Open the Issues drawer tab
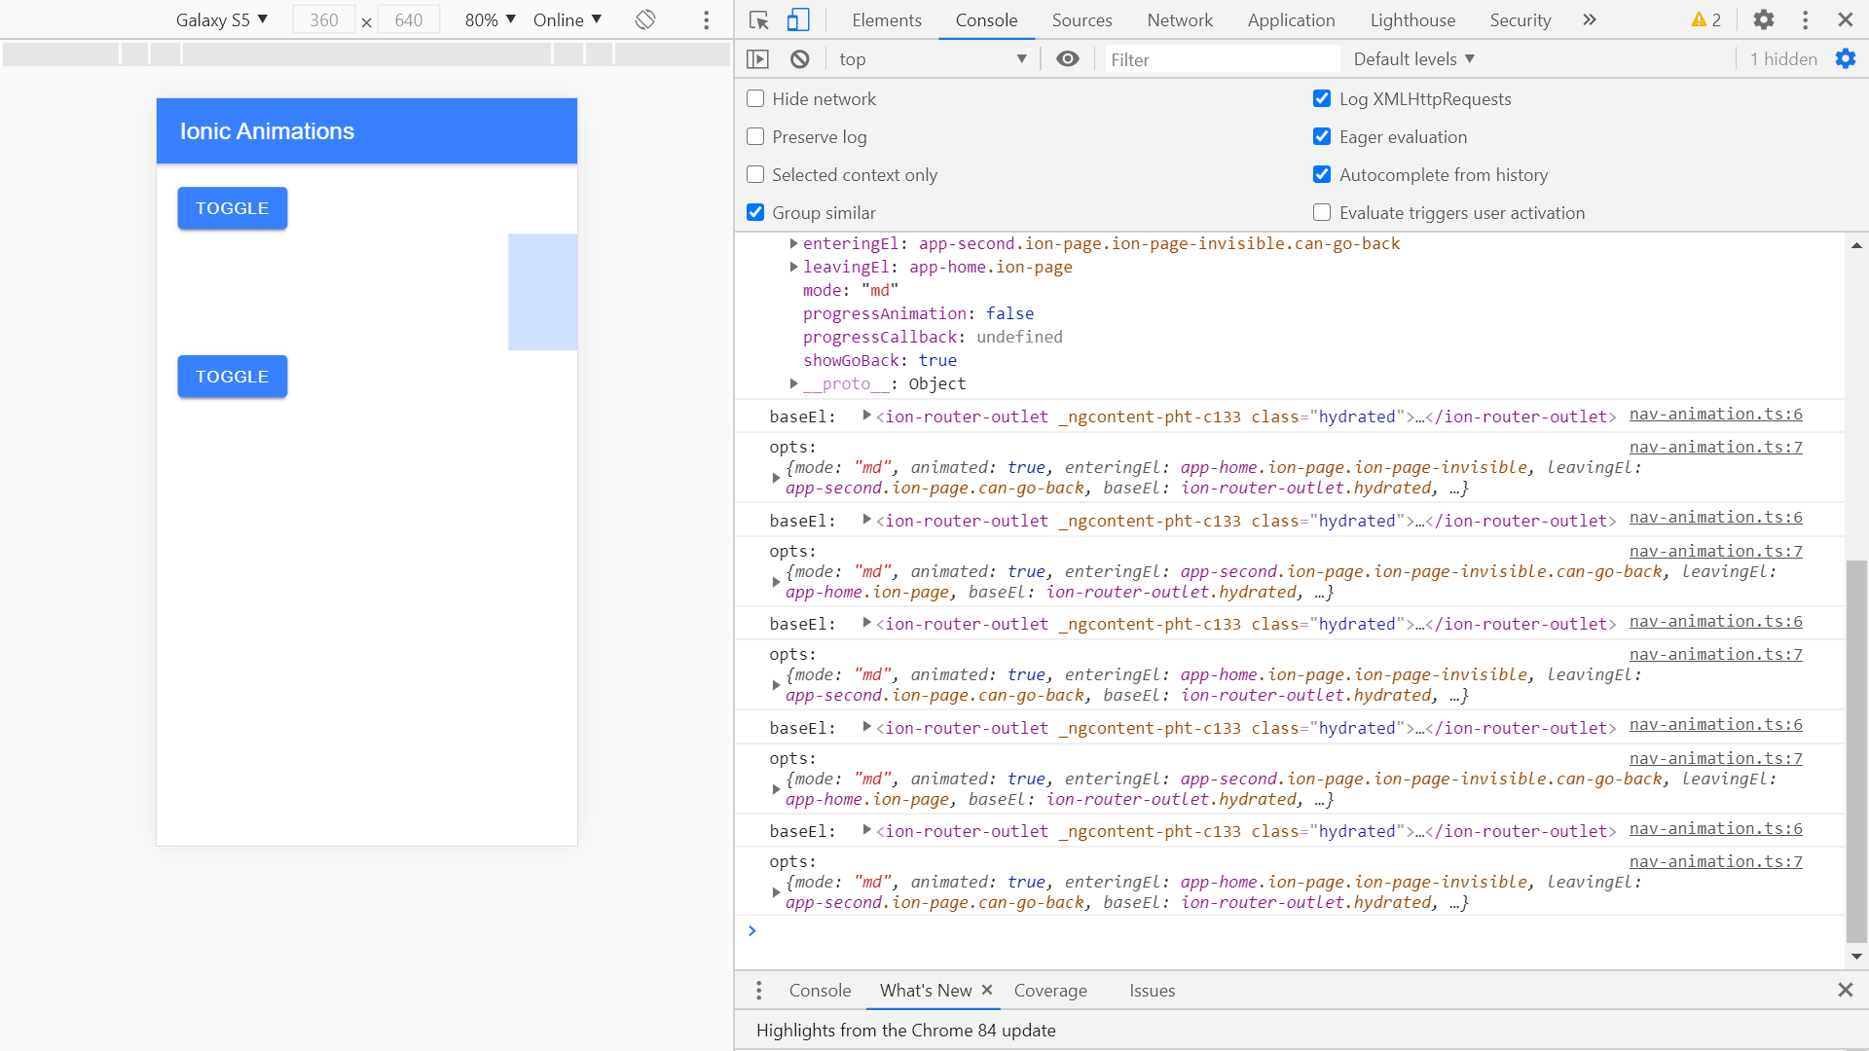Viewport: 1869px width, 1051px height. click(x=1152, y=991)
